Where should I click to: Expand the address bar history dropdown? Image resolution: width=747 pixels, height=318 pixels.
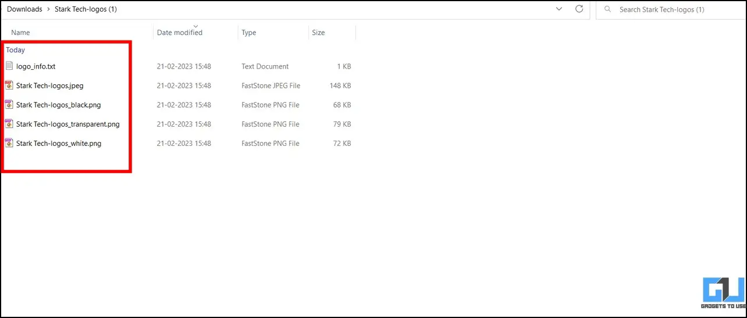pyautogui.click(x=559, y=9)
